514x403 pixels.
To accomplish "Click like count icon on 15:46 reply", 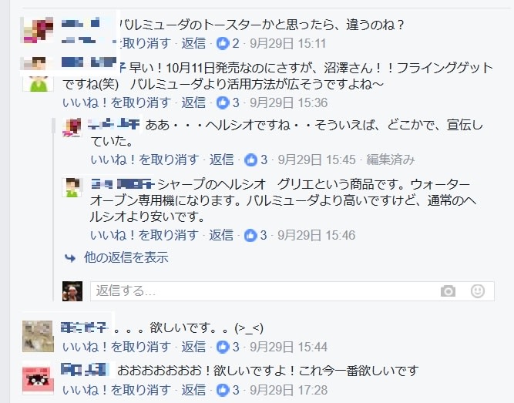I will click(250, 235).
